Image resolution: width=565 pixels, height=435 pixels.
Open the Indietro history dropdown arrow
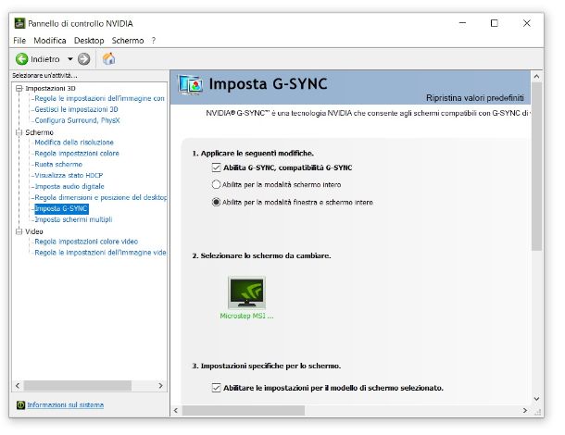pyautogui.click(x=70, y=59)
